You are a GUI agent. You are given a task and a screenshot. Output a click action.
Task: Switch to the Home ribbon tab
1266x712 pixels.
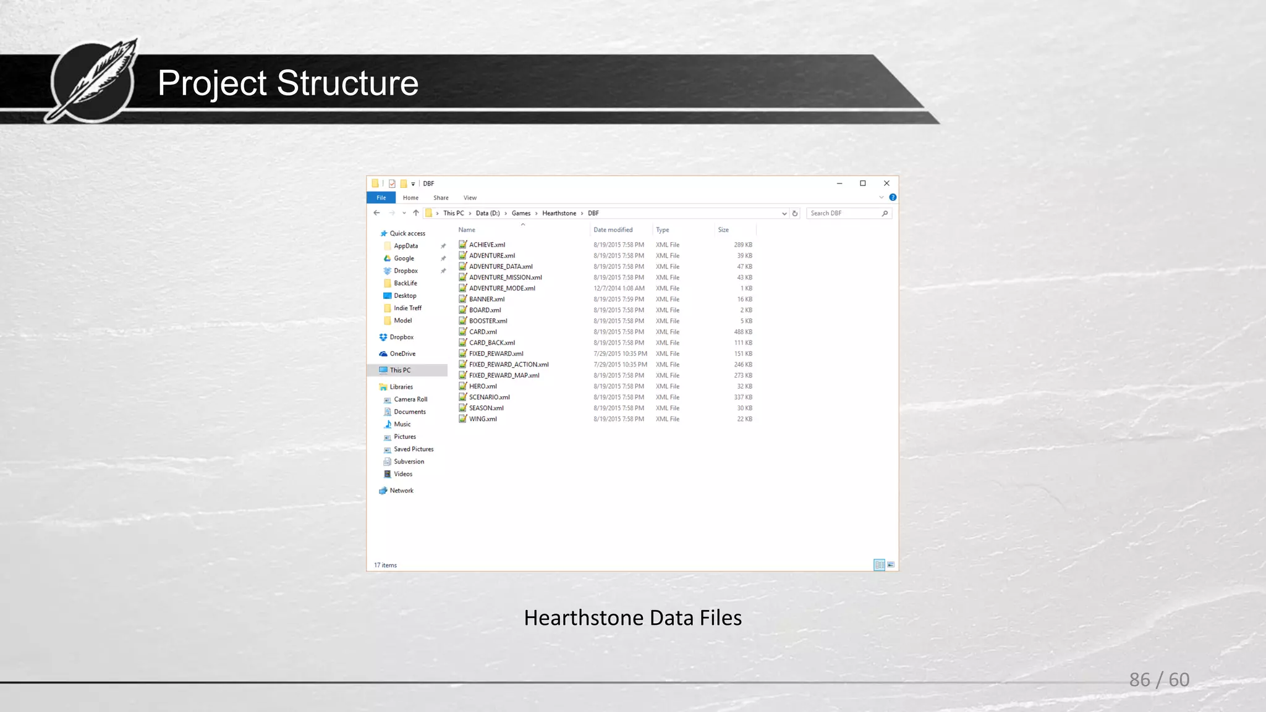click(x=410, y=198)
